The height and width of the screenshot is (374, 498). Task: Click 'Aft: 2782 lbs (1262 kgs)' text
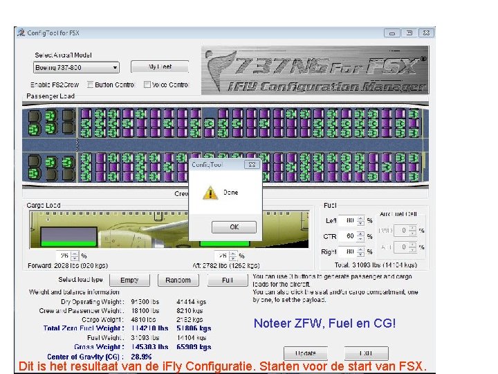226,265
